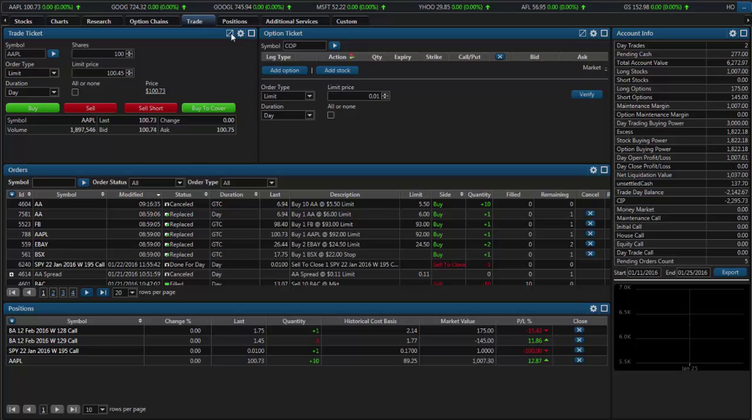Remove all legs in Option Ticket header
The width and height of the screenshot is (752, 420).
pyautogui.click(x=499, y=57)
